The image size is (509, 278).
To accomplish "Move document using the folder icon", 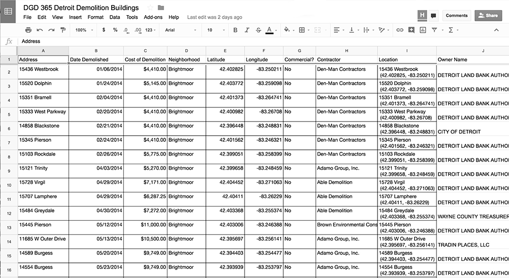I will tap(161, 8).
